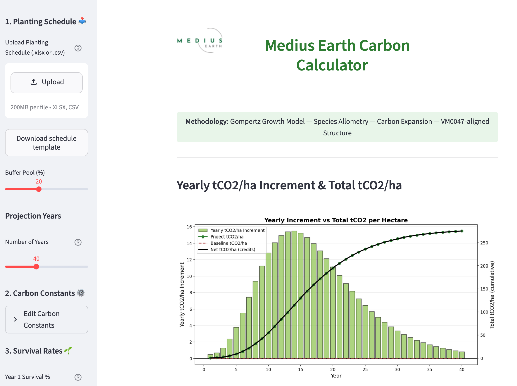
Task: Click the Projection Years heading
Action: pos(33,216)
